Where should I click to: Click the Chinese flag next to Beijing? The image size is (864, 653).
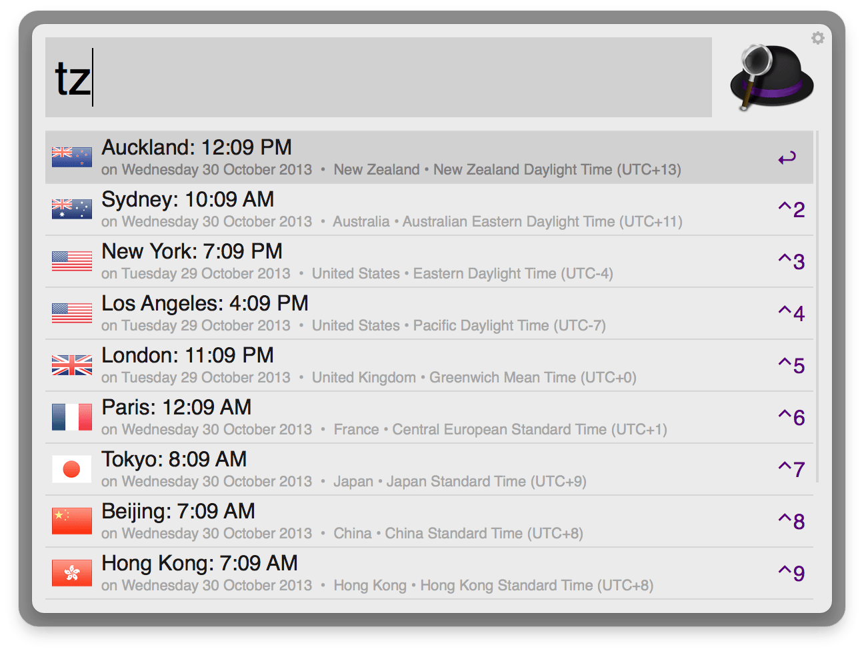click(71, 521)
